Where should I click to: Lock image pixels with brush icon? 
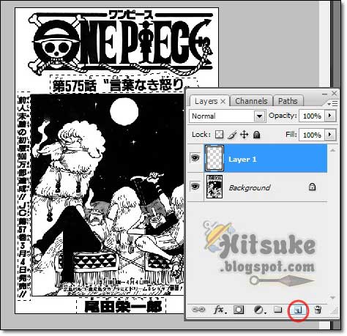[232, 135]
